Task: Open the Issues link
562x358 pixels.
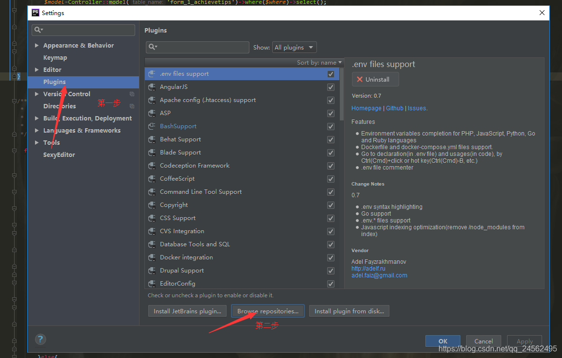Action: (417, 108)
